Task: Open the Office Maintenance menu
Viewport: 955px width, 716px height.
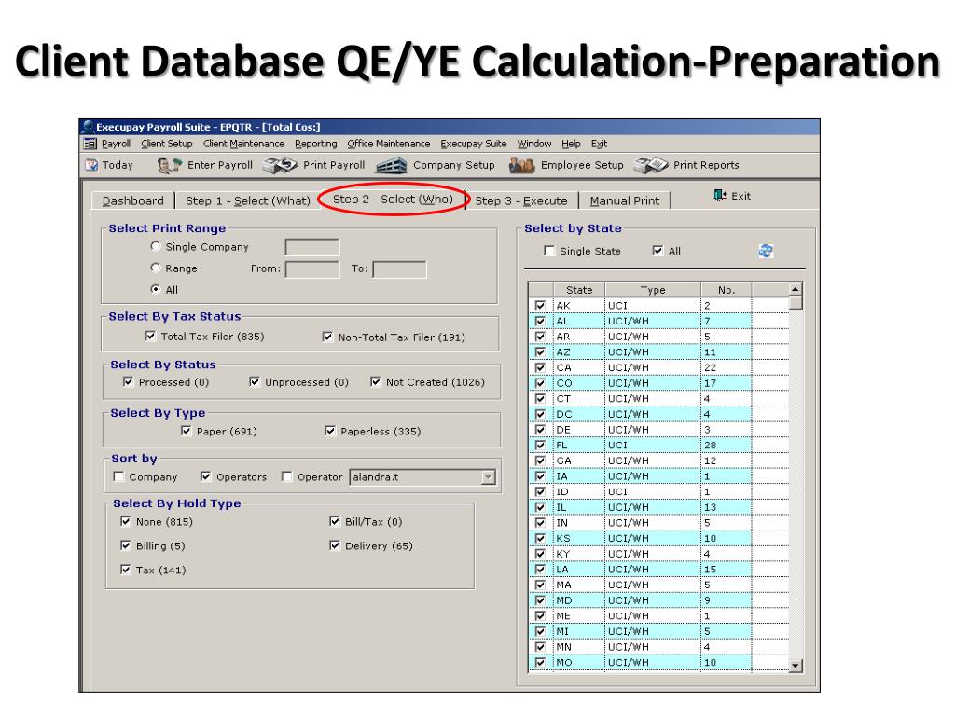Action: click(389, 144)
